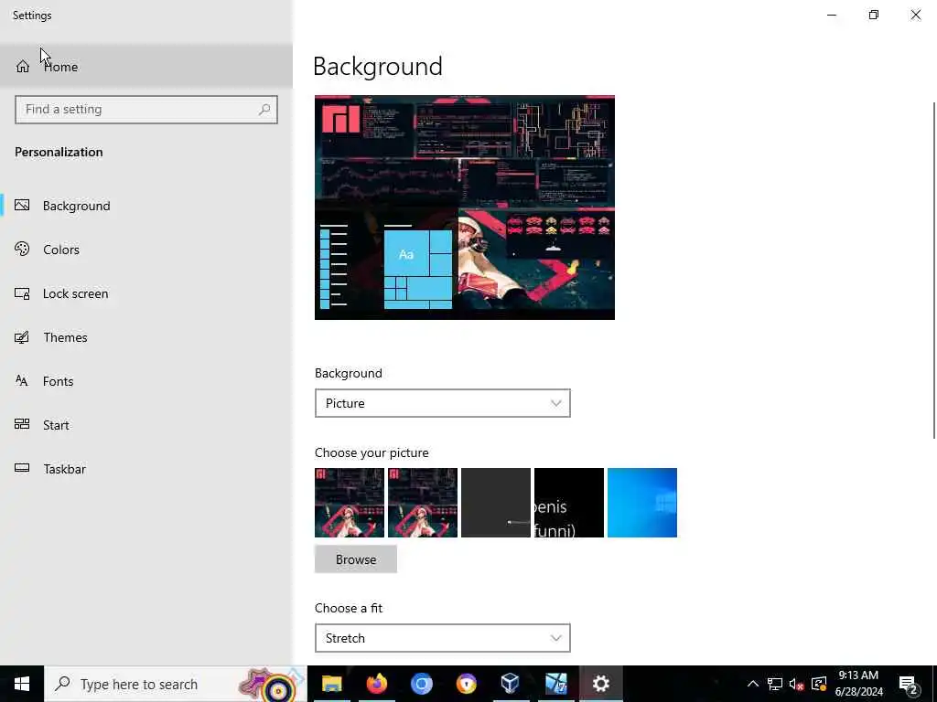Open the clock showing 9:13 AM
937x702 pixels.
(x=858, y=684)
